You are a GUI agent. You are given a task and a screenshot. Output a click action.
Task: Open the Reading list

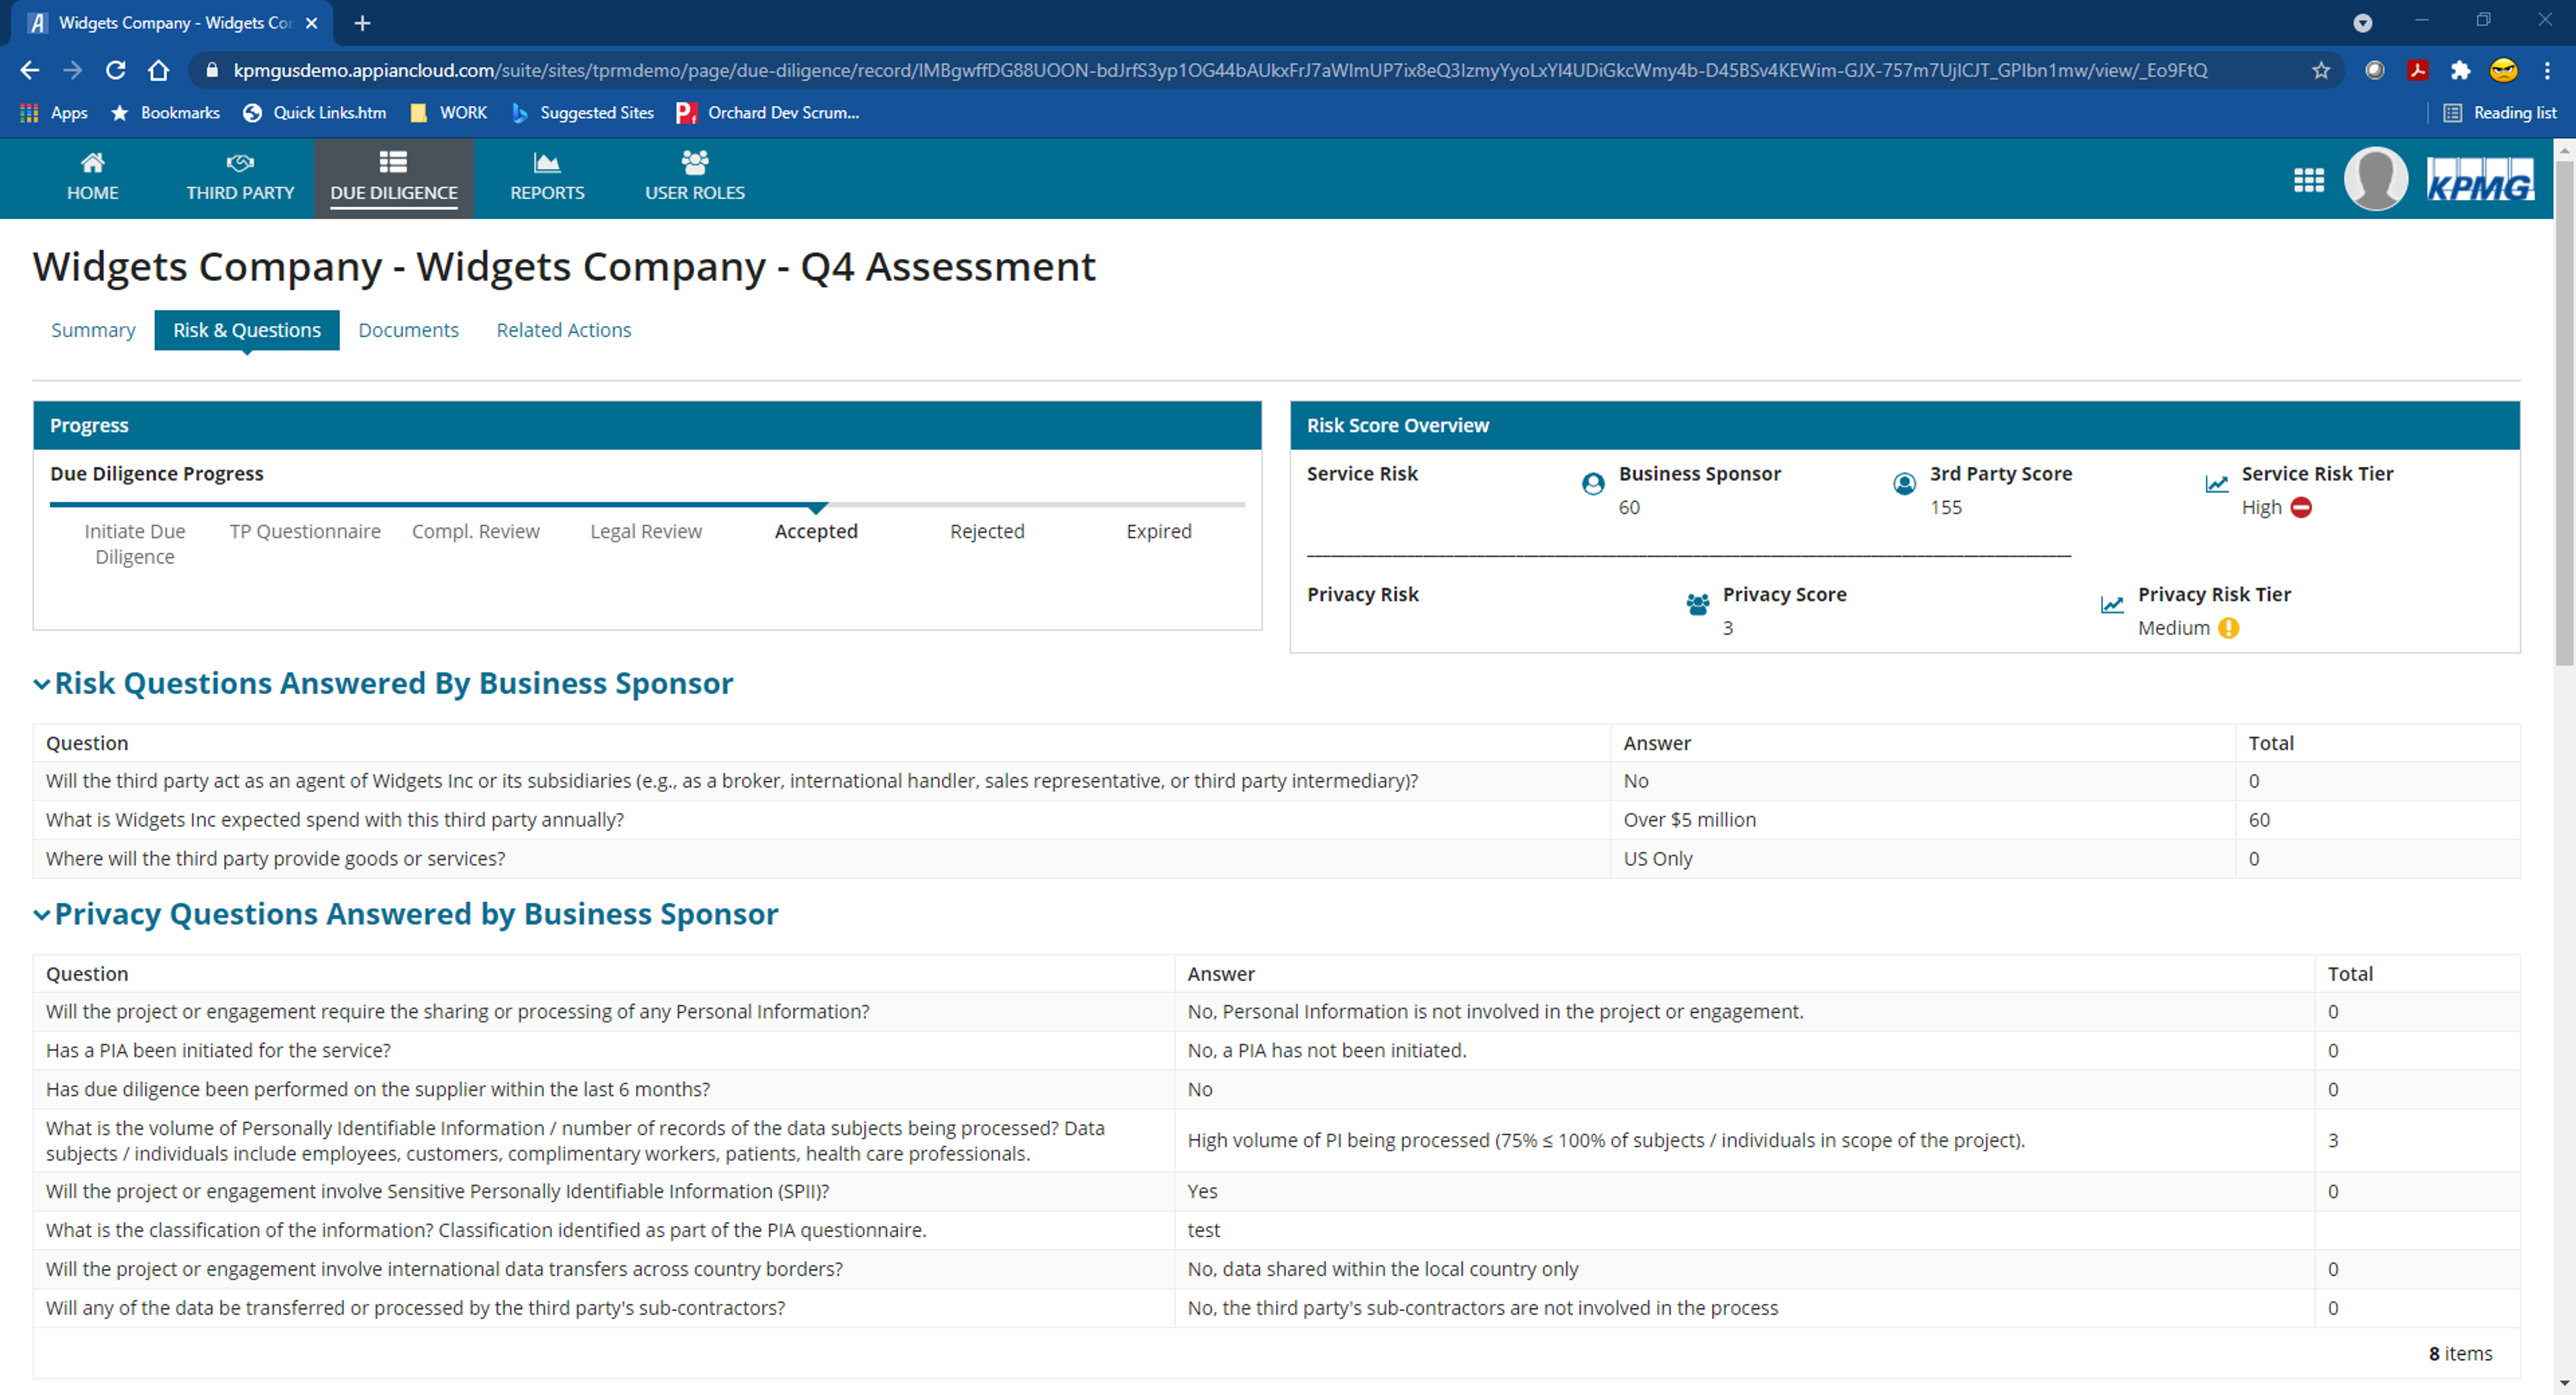click(x=2500, y=113)
